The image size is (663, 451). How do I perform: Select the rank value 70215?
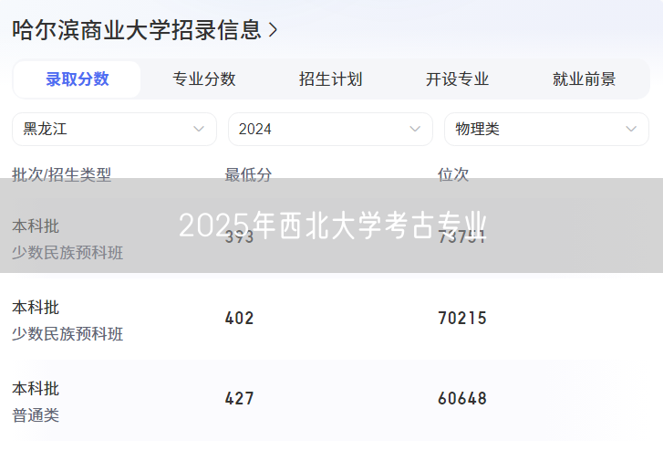(x=462, y=319)
